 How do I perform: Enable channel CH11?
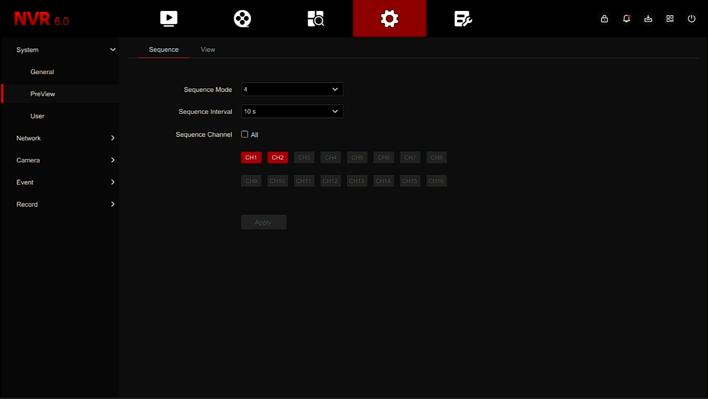tap(304, 181)
